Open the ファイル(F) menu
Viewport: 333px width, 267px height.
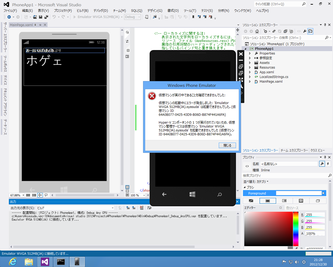click(10, 11)
